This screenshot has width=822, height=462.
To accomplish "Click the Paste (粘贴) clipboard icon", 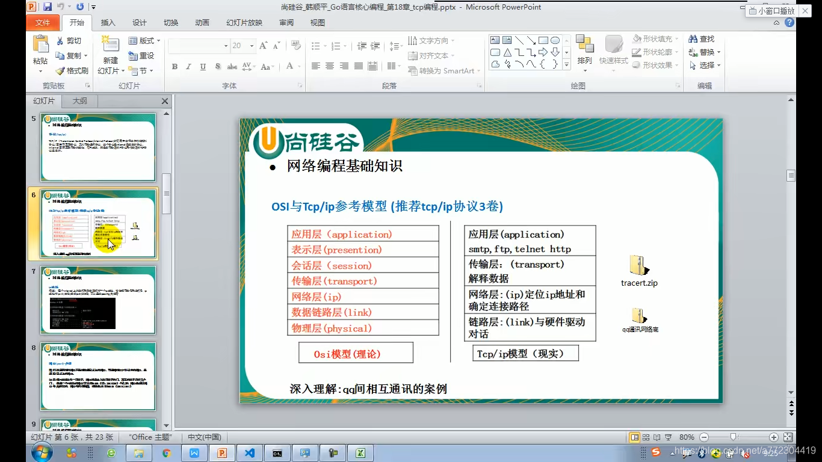I will [40, 45].
